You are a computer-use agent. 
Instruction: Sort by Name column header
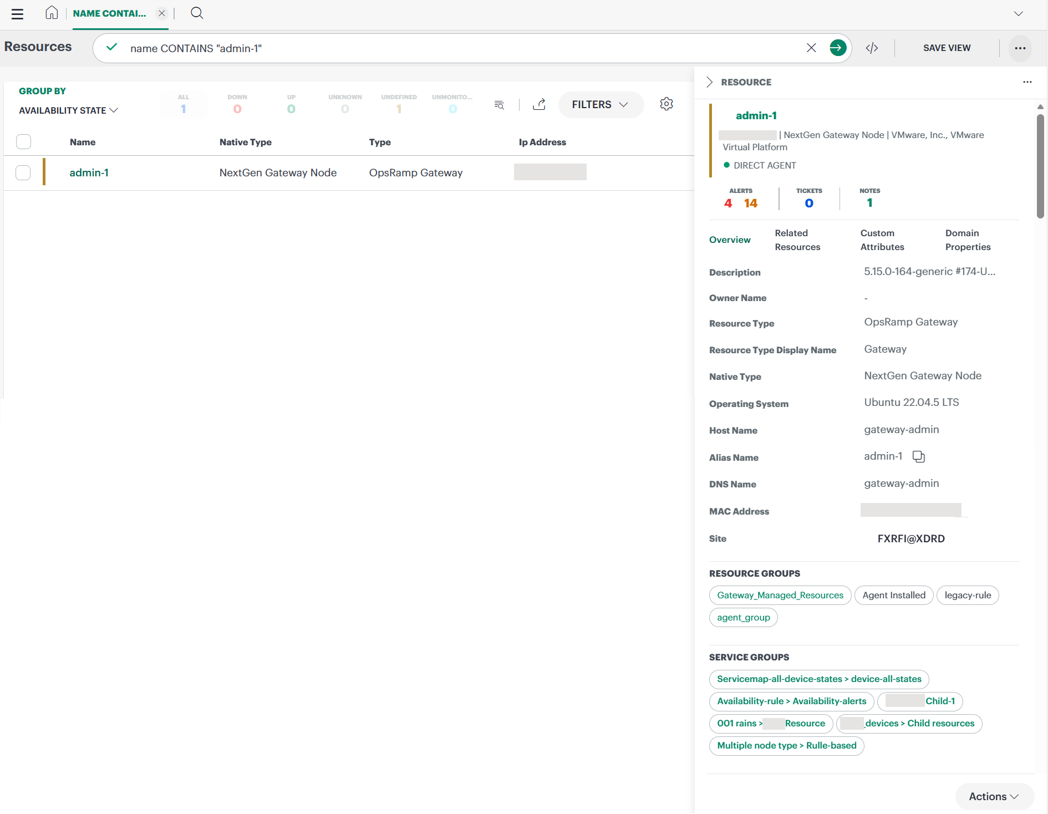click(83, 142)
